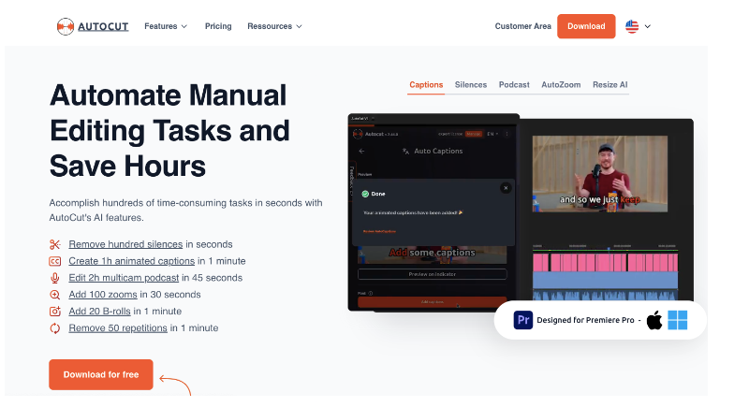
Task: Expand the Features menu
Action: (166, 26)
